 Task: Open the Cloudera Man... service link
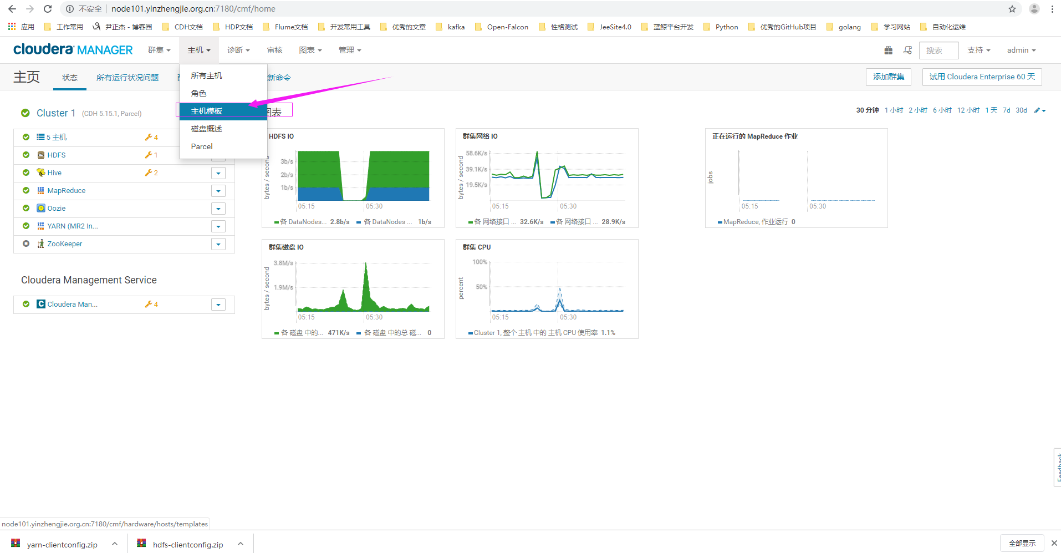pyautogui.click(x=73, y=304)
